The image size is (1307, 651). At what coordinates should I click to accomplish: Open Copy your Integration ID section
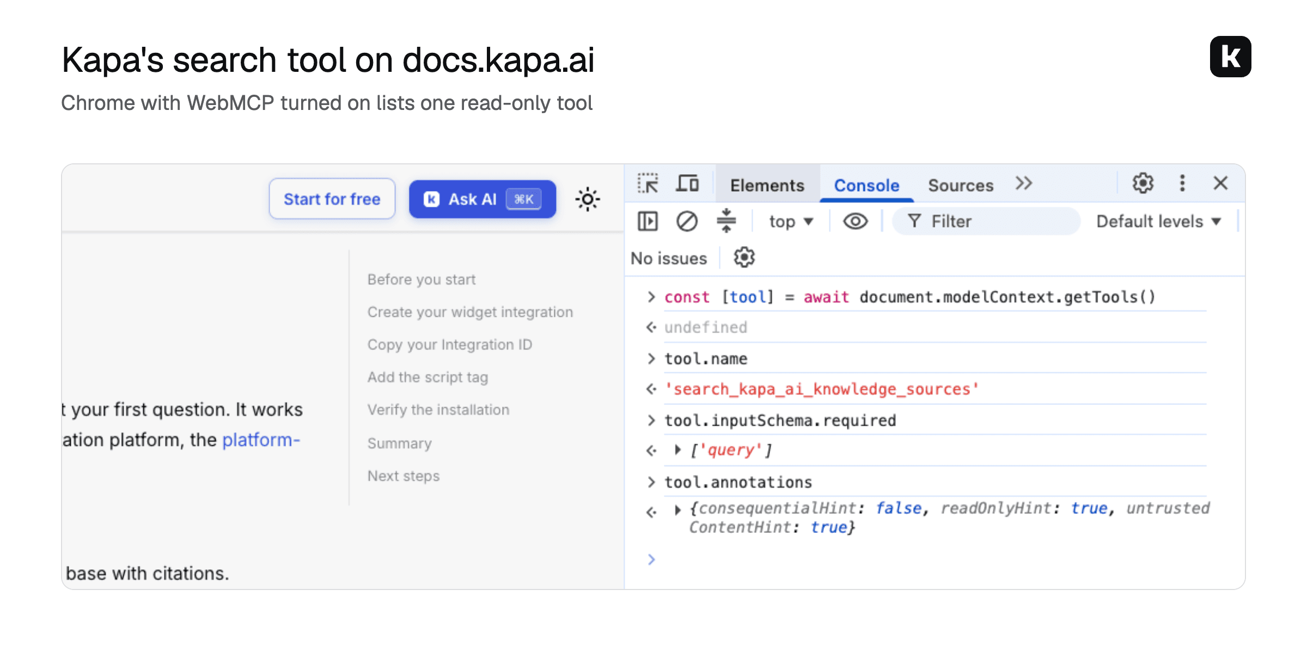point(449,345)
